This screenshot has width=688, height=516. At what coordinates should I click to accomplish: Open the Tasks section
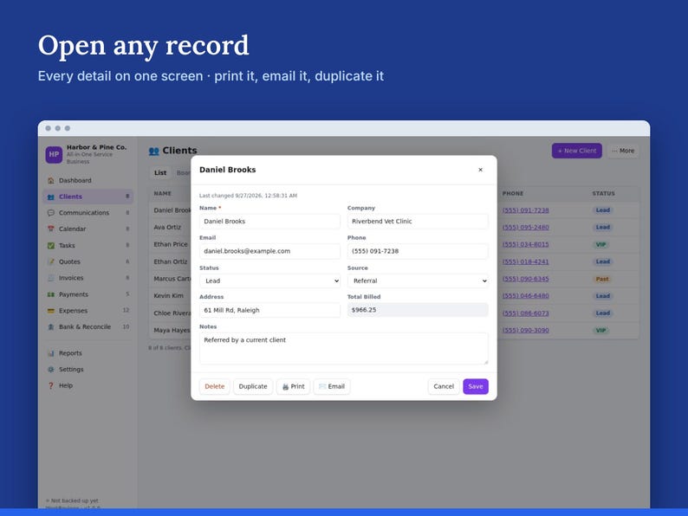pyautogui.click(x=67, y=246)
